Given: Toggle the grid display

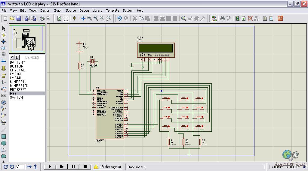Looking at the screenshot, I should coord(66,18).
